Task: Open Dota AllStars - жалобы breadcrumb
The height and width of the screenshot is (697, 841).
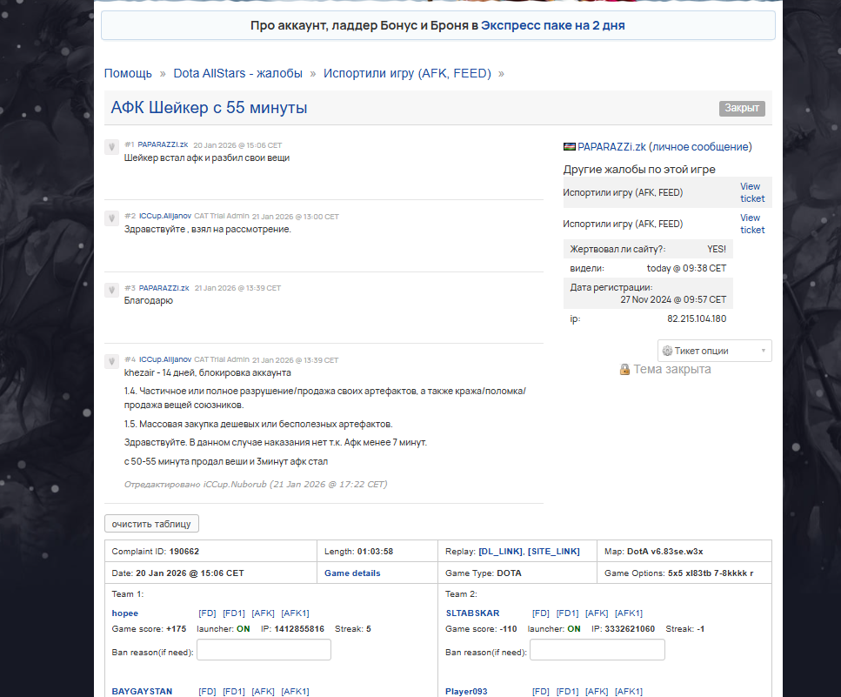Action: coord(238,73)
